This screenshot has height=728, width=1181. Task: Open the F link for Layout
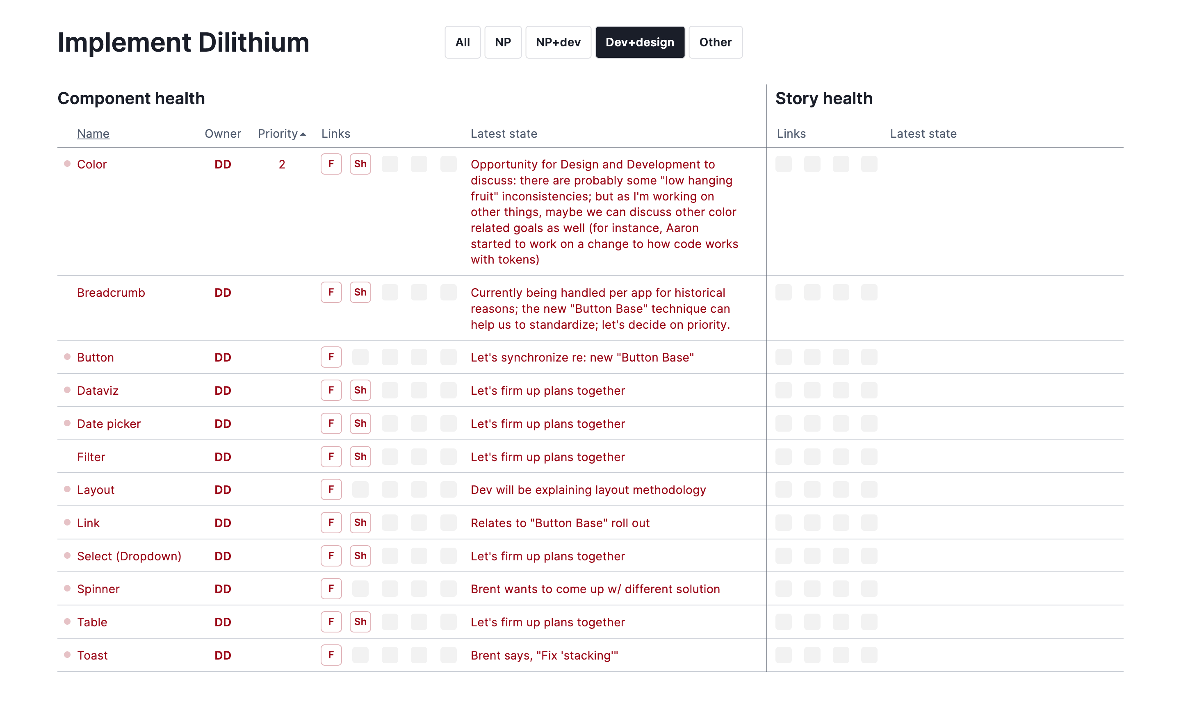tap(331, 490)
